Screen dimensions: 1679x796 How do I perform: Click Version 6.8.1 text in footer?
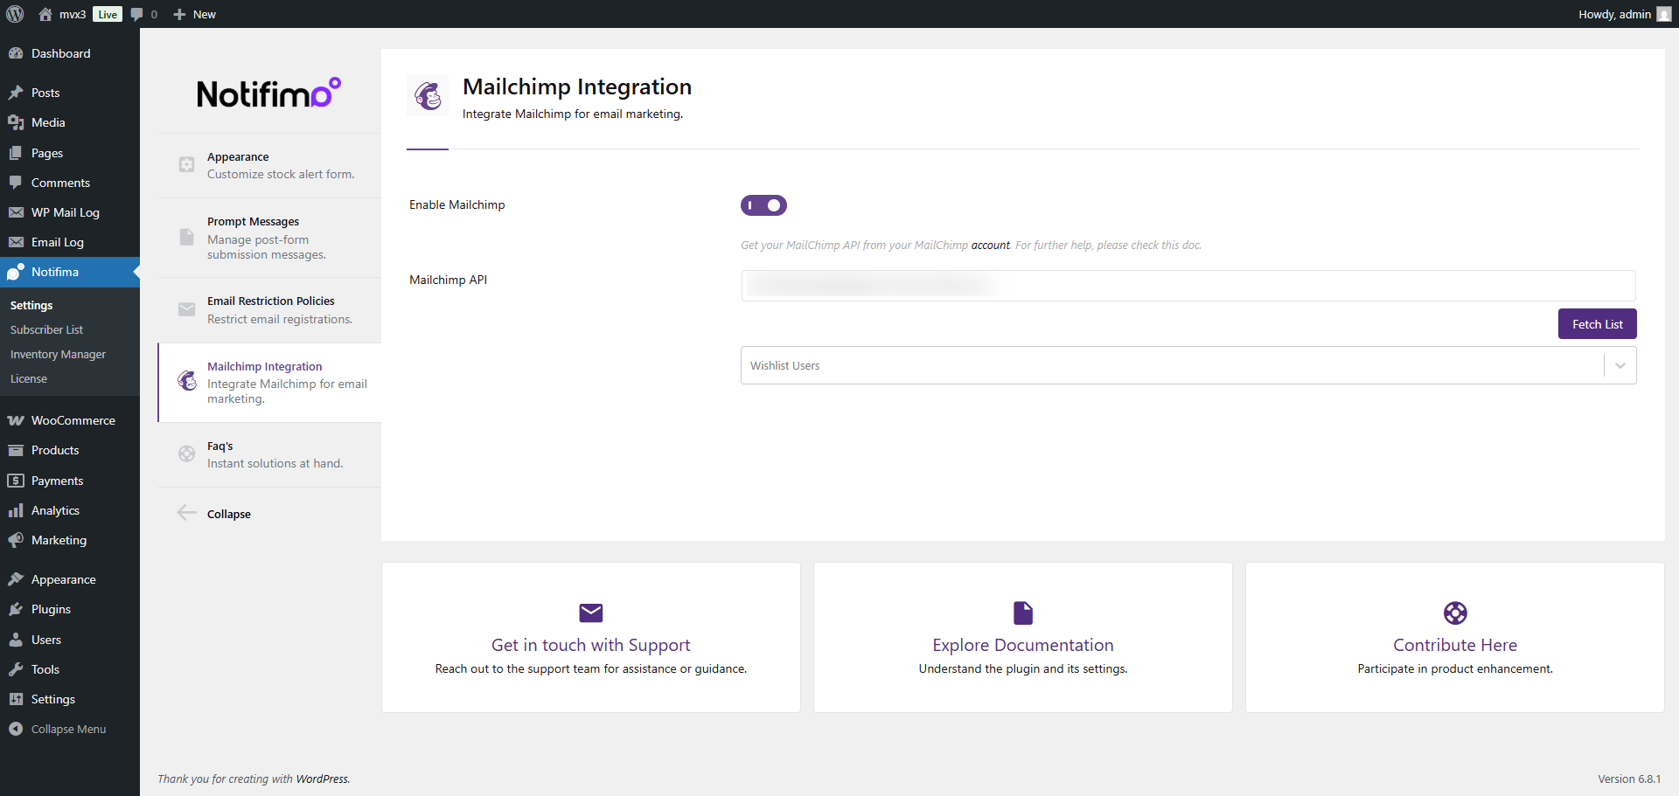point(1629,779)
